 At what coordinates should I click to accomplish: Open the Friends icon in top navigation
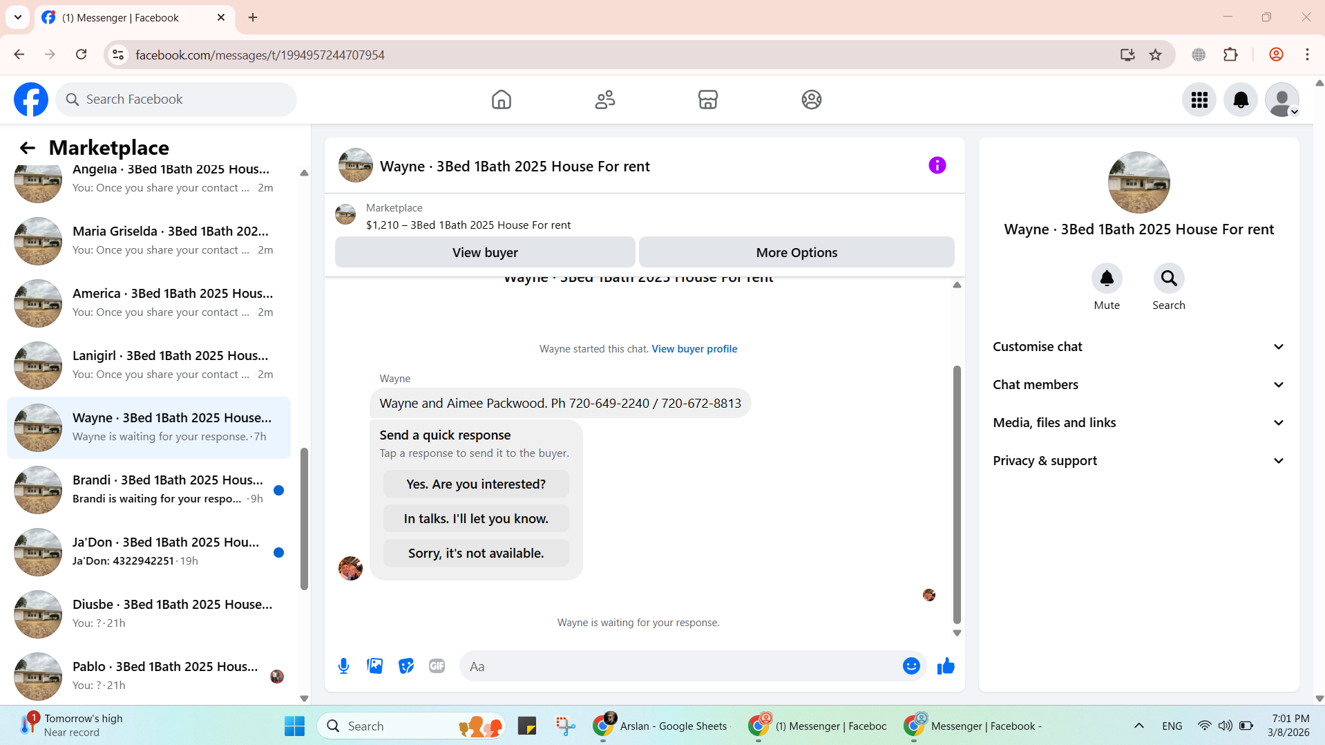pos(605,100)
